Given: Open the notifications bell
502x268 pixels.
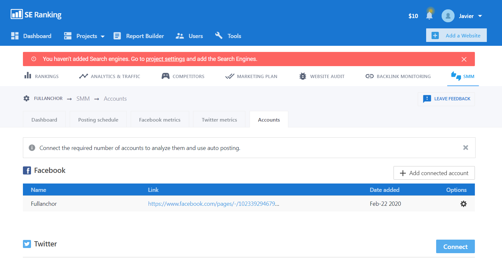Looking at the screenshot, I should [x=429, y=15].
